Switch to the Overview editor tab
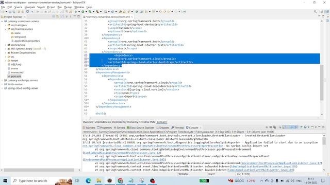The image size is (330, 185). tap(88, 122)
